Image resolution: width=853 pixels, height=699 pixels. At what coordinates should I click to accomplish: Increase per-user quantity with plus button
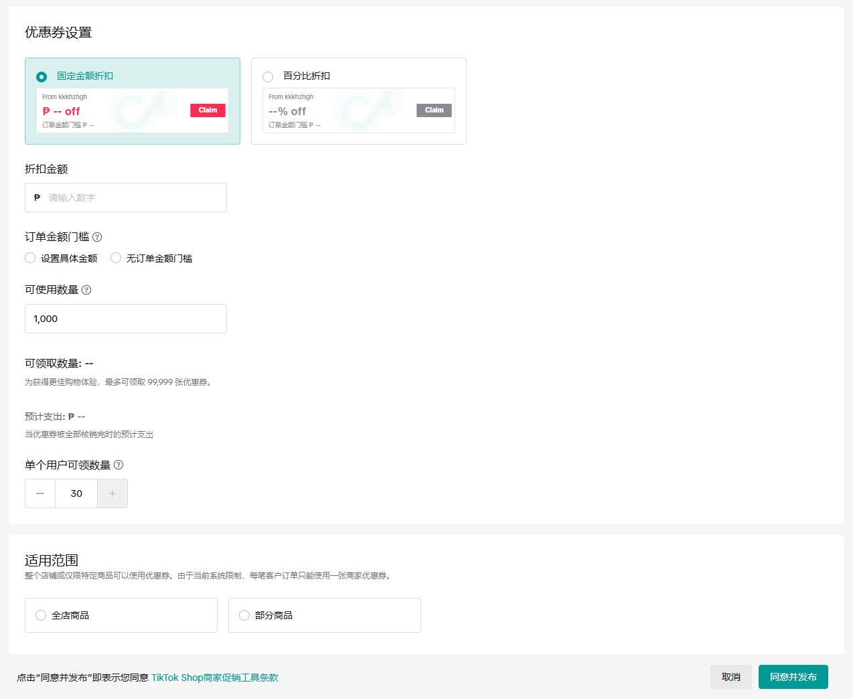click(112, 493)
